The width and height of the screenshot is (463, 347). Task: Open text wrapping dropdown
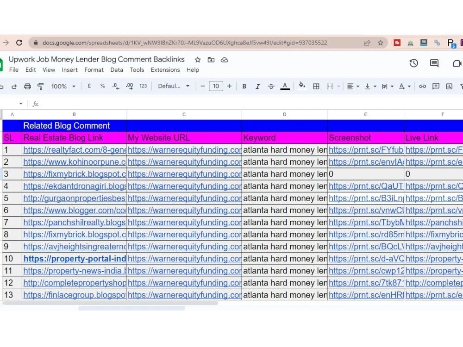click(x=388, y=86)
